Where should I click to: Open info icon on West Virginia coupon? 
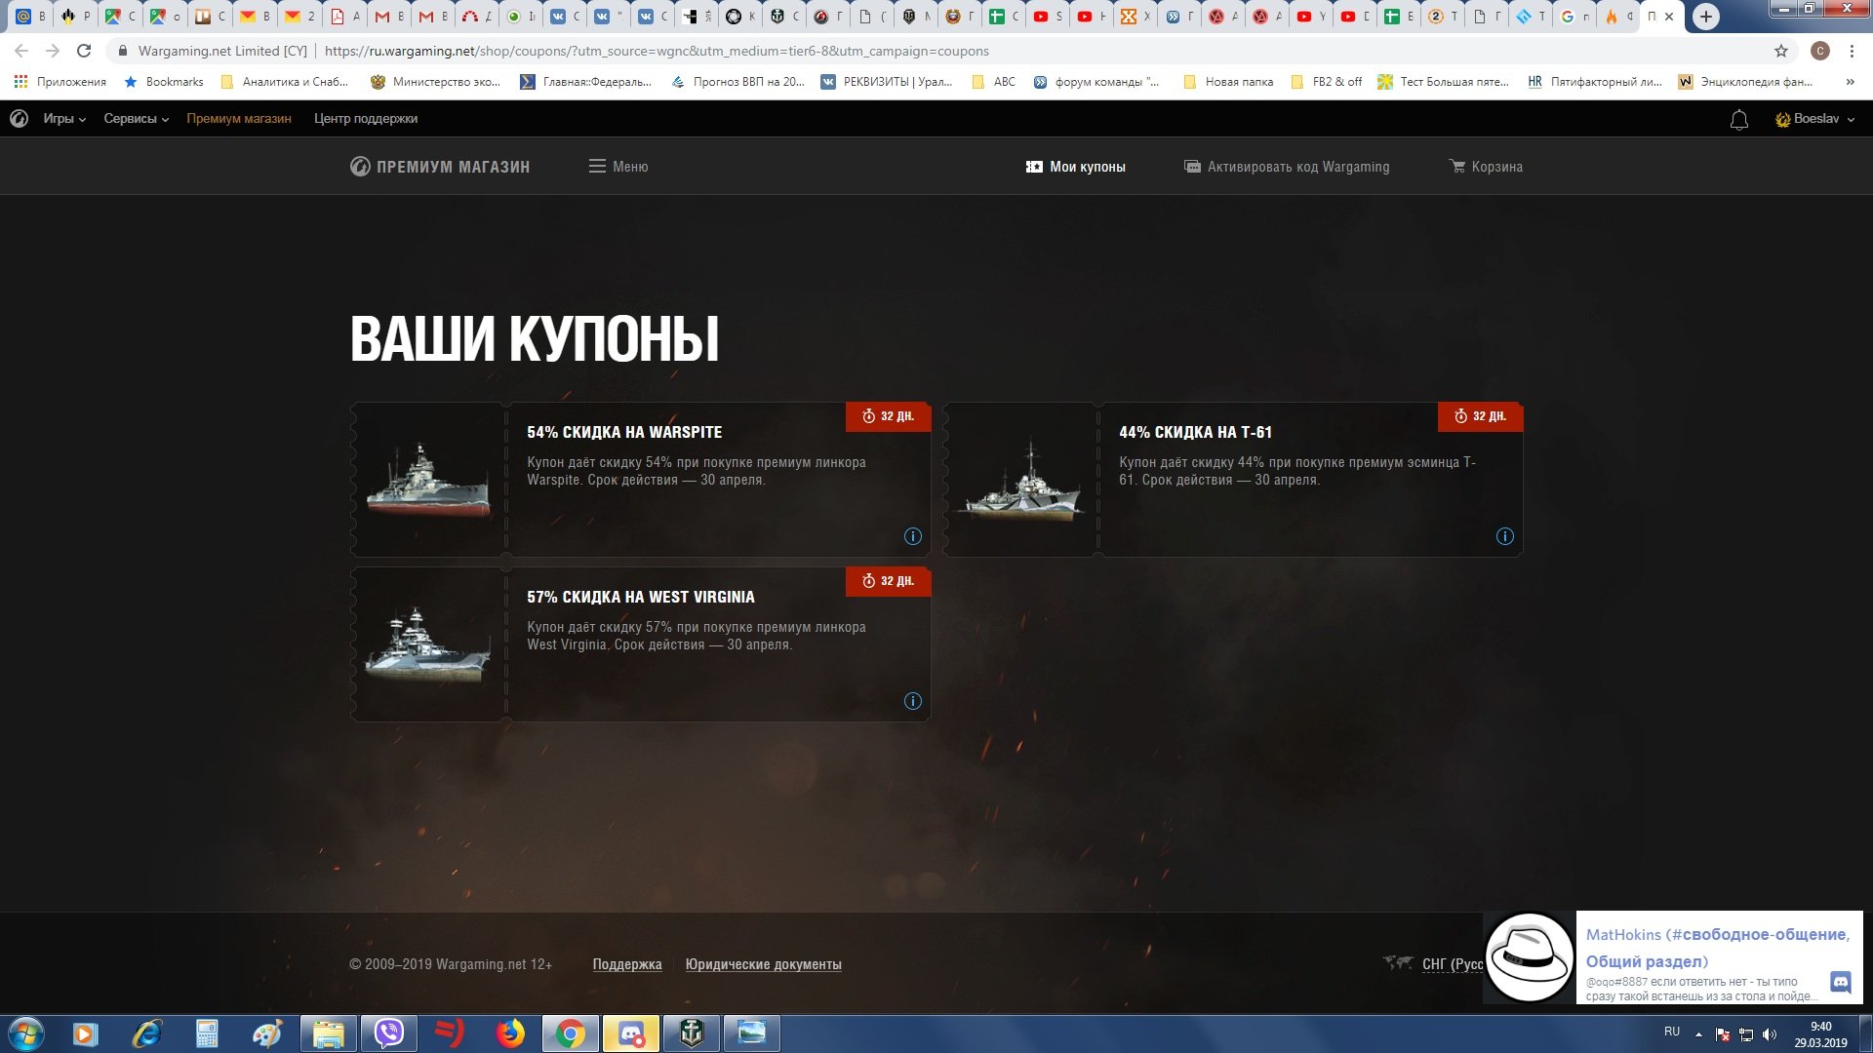[x=912, y=701]
